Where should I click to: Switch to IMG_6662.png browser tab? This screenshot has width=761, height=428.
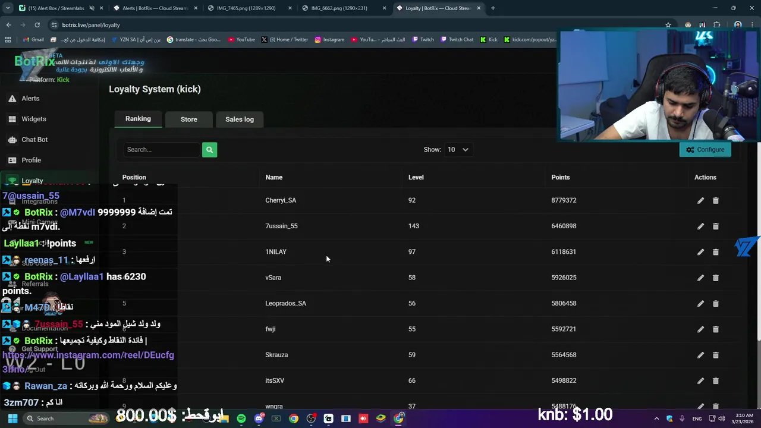tap(342, 8)
